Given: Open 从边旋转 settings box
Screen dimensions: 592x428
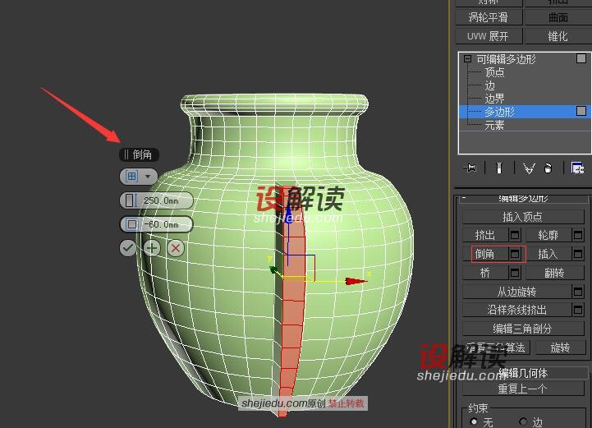Looking at the screenshot, I should (x=578, y=292).
